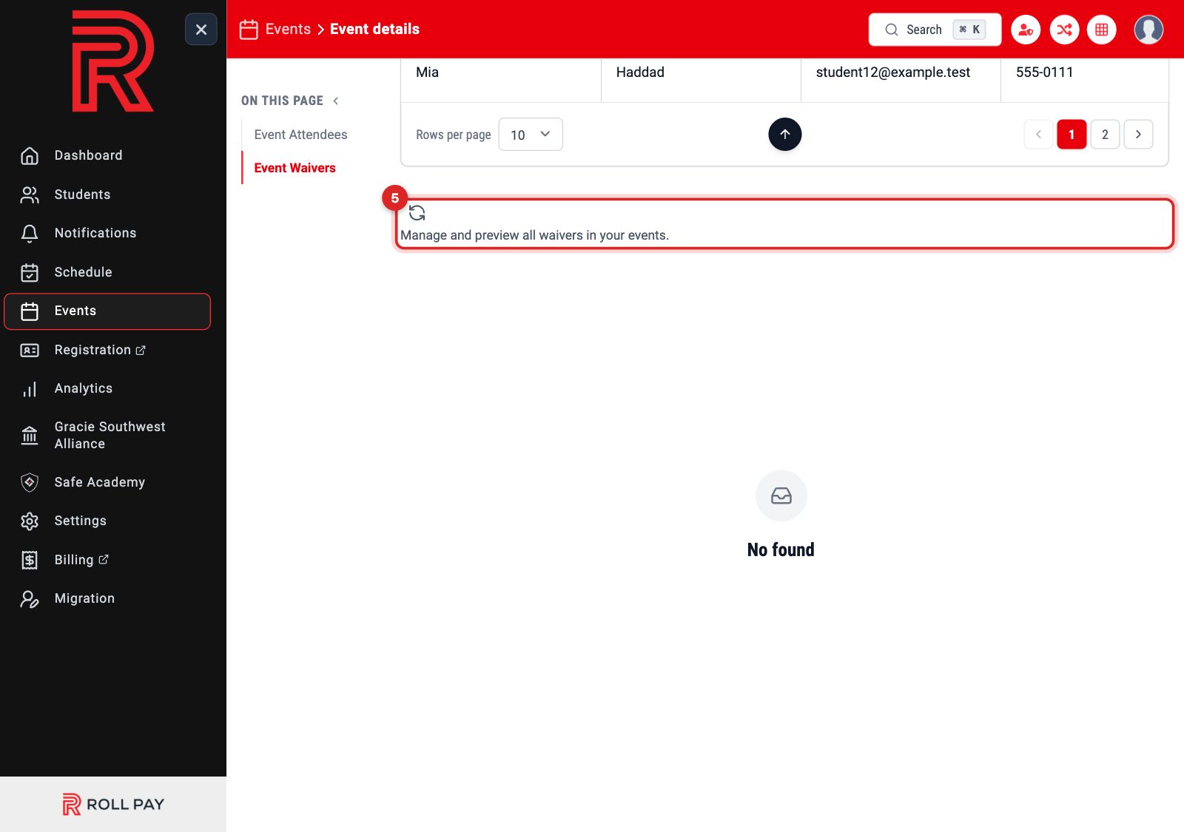Click the Safe Academy shield icon
The height and width of the screenshot is (832, 1184).
tap(30, 482)
